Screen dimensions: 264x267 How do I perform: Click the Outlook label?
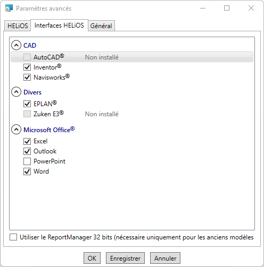coord(45,151)
